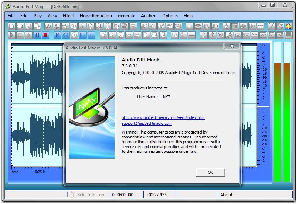Click the tuning fork pitch icon
The height and width of the screenshot is (204, 297).
(280, 26)
